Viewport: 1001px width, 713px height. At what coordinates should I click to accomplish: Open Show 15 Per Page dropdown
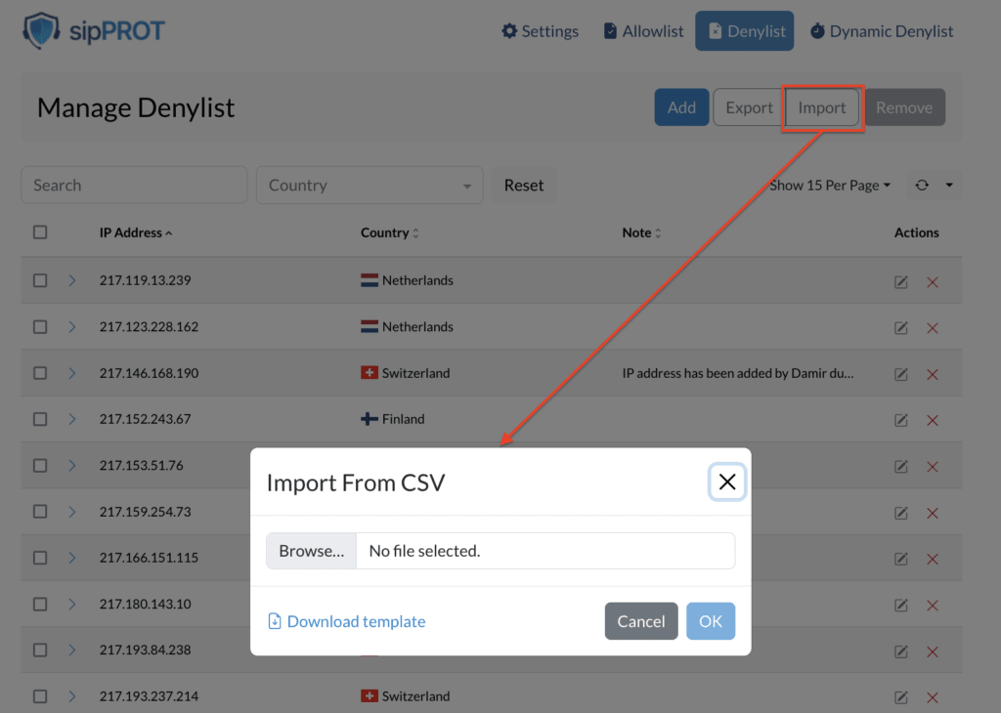pyautogui.click(x=829, y=186)
